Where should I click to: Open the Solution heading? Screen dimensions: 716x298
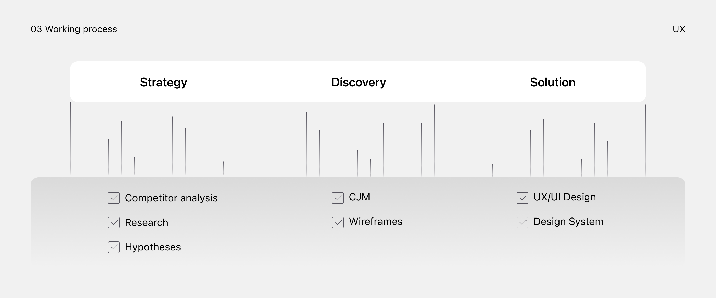click(553, 82)
